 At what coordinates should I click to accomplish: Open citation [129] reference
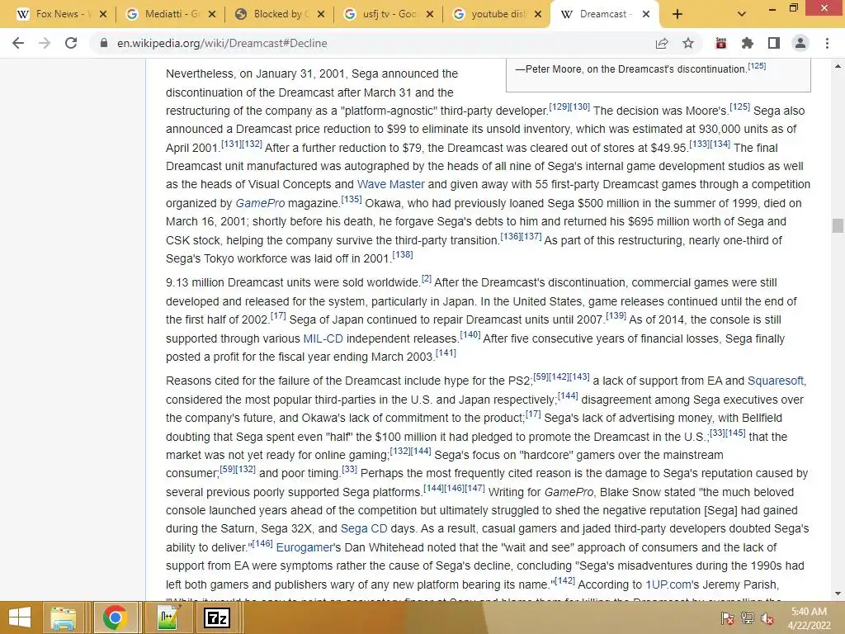[x=559, y=106]
